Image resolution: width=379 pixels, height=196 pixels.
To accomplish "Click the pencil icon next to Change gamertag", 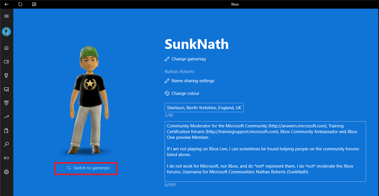I will pyautogui.click(x=167, y=59).
